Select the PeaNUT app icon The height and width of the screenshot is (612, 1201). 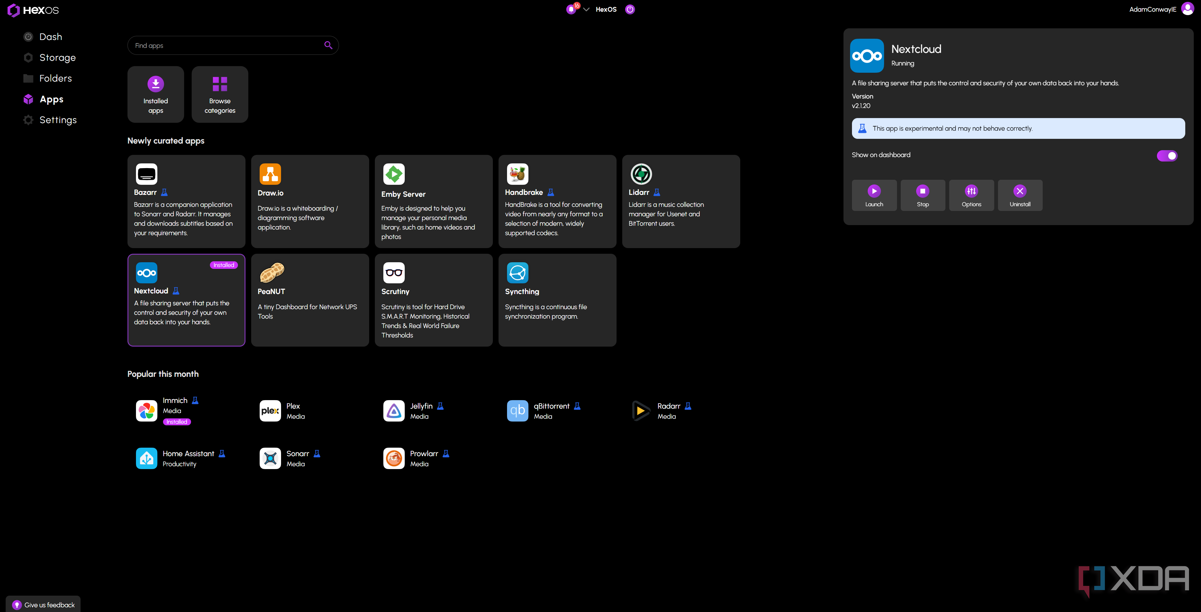coord(272,272)
